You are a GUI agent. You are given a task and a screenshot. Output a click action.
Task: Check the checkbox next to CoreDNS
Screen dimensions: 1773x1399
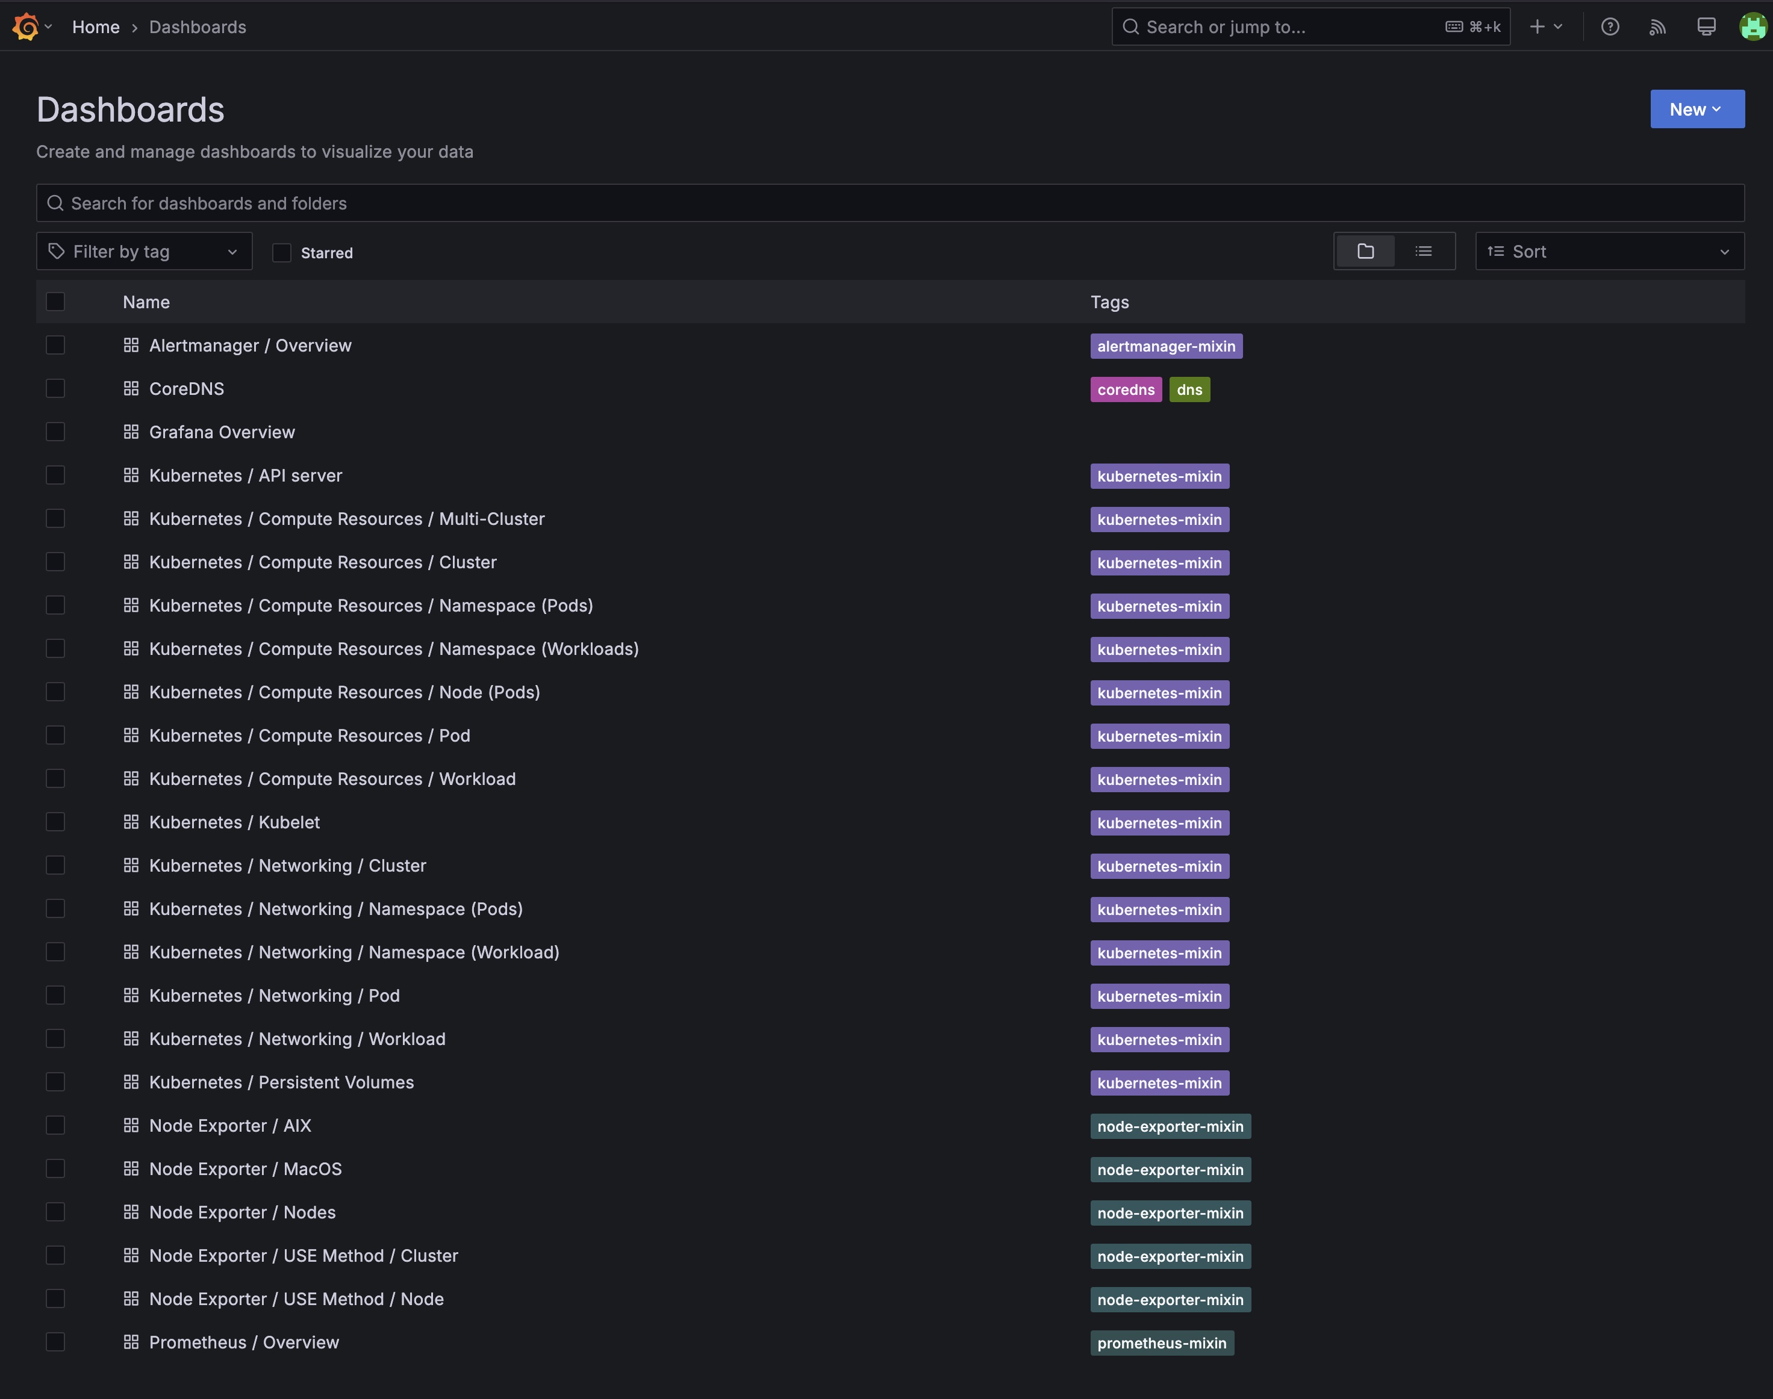tap(55, 388)
